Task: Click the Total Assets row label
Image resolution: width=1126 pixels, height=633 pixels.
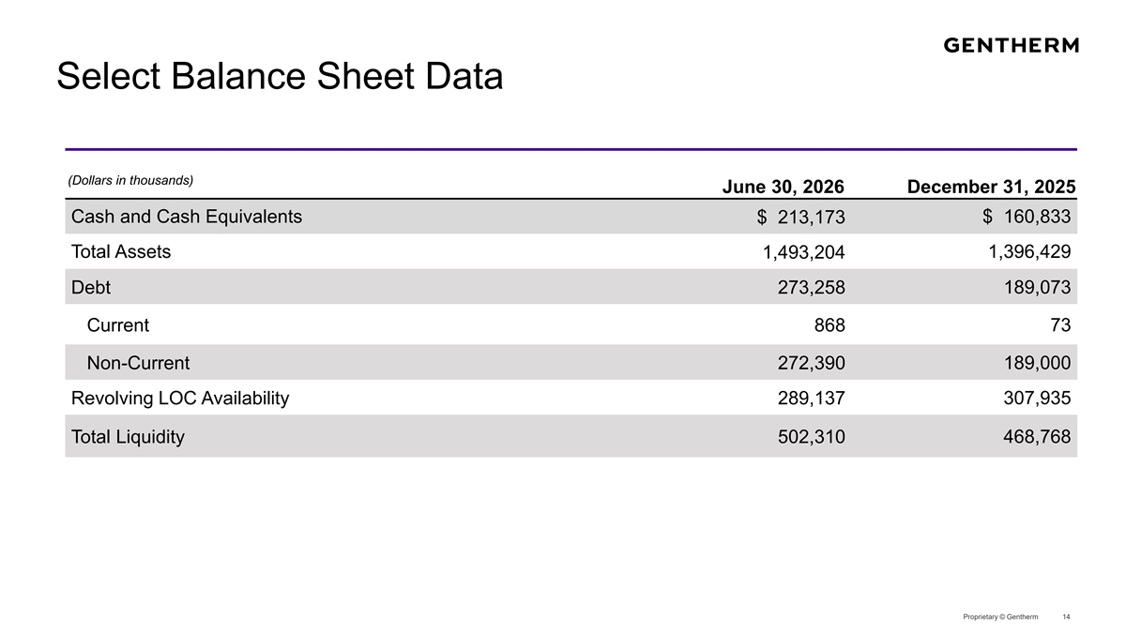Action: click(x=121, y=251)
